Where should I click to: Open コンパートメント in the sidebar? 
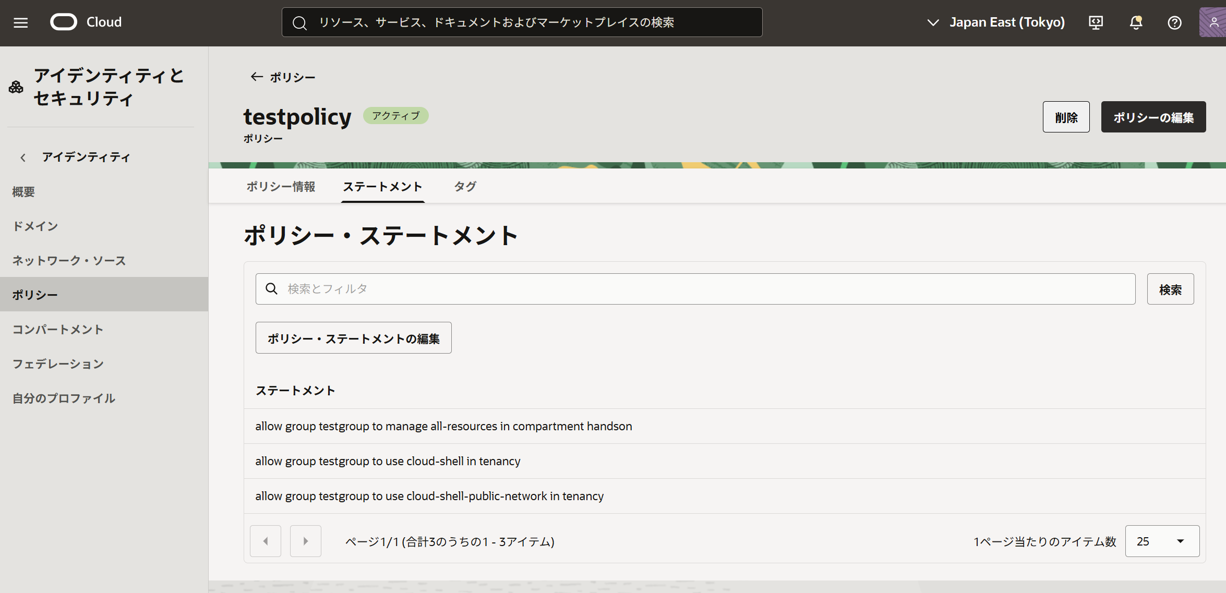tap(58, 329)
